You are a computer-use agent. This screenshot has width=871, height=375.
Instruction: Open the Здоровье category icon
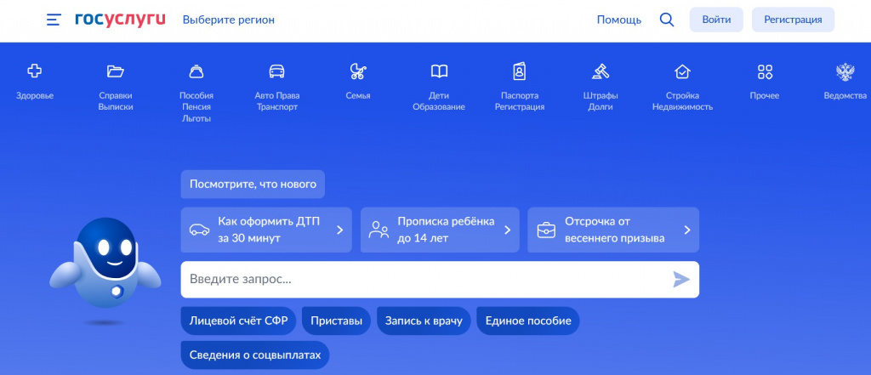35,71
